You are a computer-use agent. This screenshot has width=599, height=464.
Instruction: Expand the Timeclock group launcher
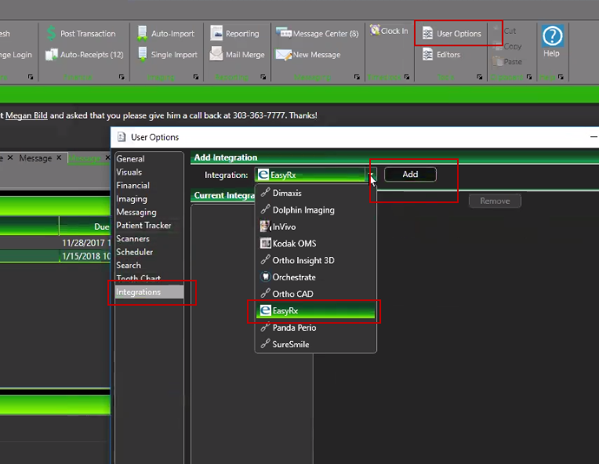click(x=407, y=77)
